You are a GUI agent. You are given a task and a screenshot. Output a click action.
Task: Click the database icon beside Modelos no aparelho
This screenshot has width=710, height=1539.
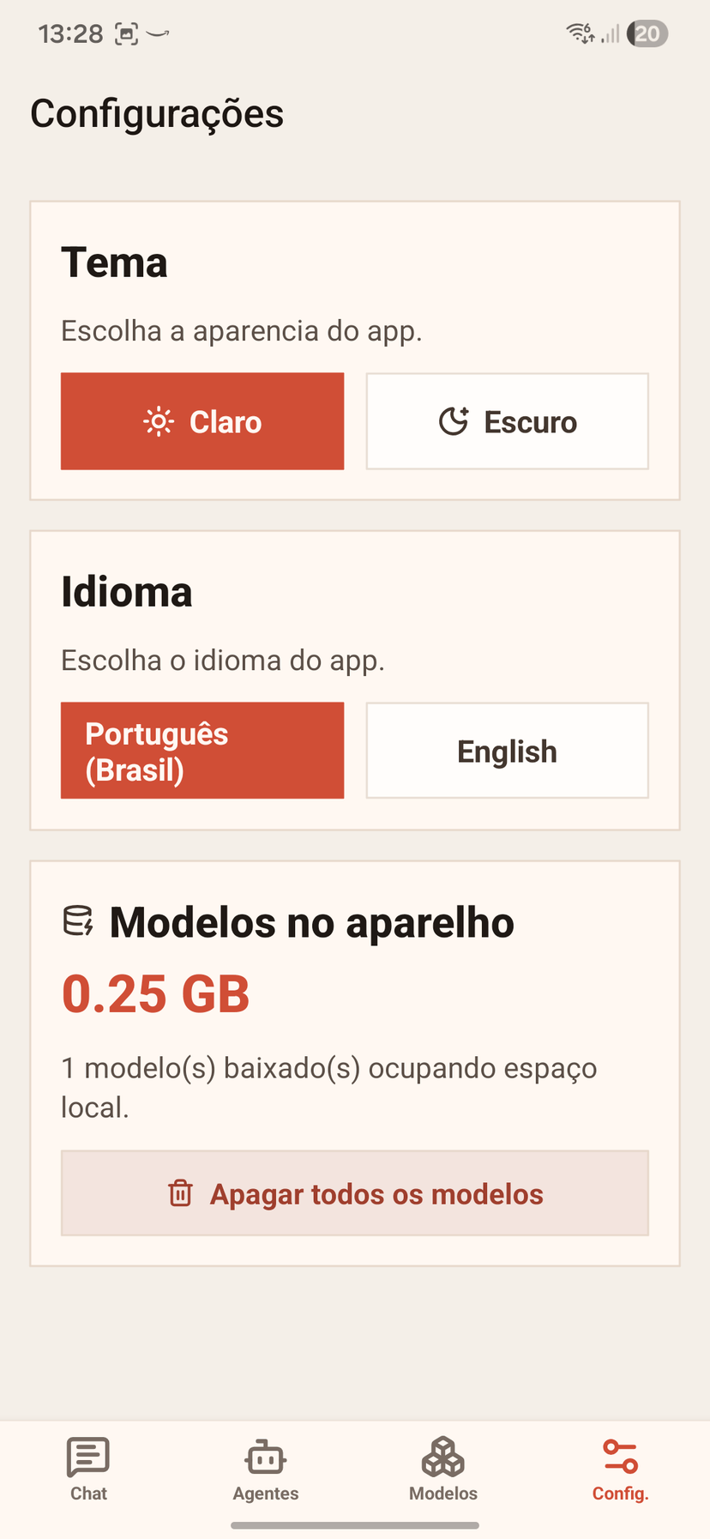tap(78, 922)
